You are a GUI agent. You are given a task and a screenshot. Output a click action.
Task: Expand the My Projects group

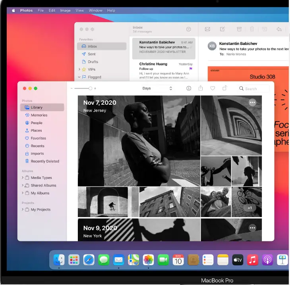pos(23,210)
